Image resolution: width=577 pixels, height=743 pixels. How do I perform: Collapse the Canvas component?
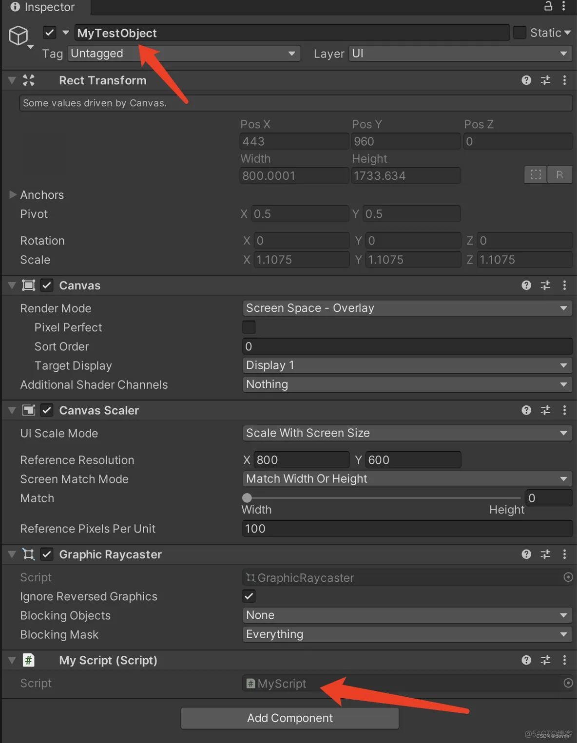tap(12, 286)
